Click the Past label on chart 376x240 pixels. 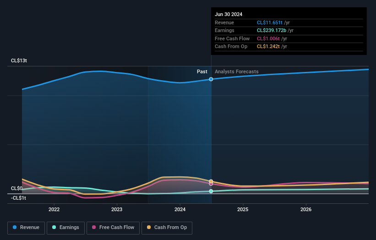[202, 71]
